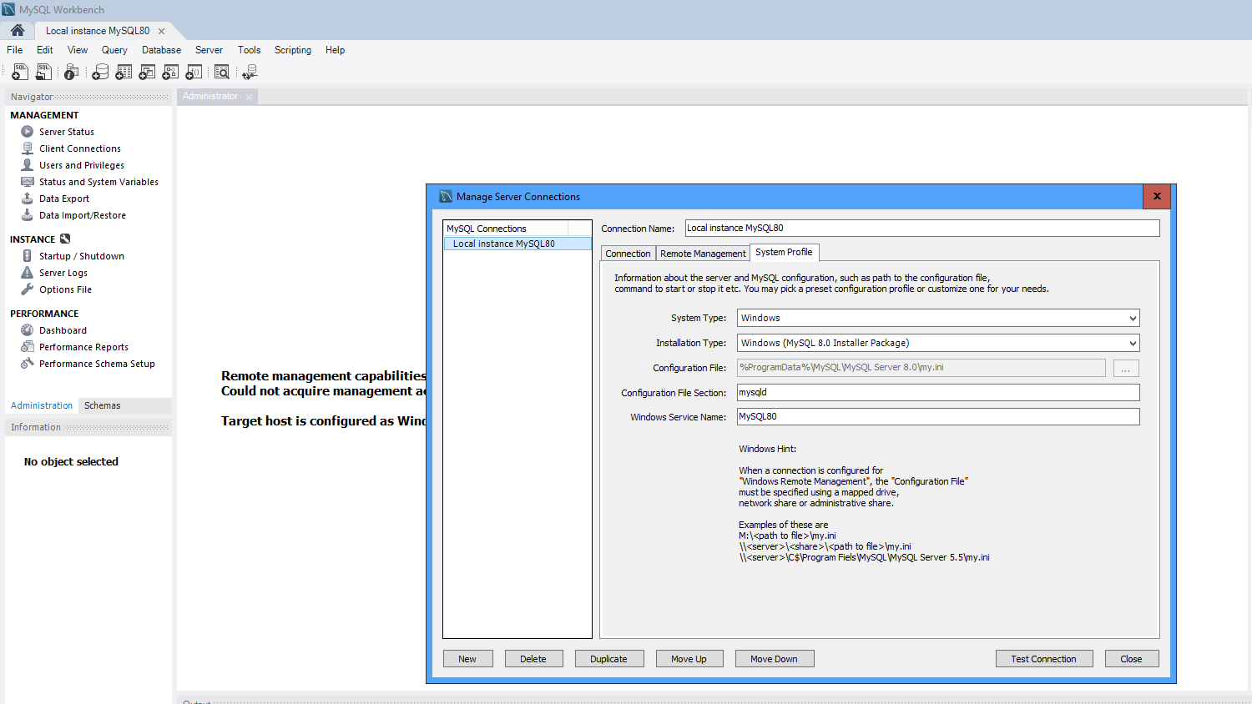
Task: Click the Configuration File Section field
Action: point(938,392)
